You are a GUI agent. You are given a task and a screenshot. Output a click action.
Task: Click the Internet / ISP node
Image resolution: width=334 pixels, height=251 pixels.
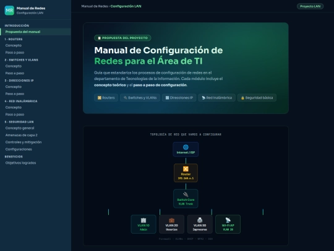186,149
